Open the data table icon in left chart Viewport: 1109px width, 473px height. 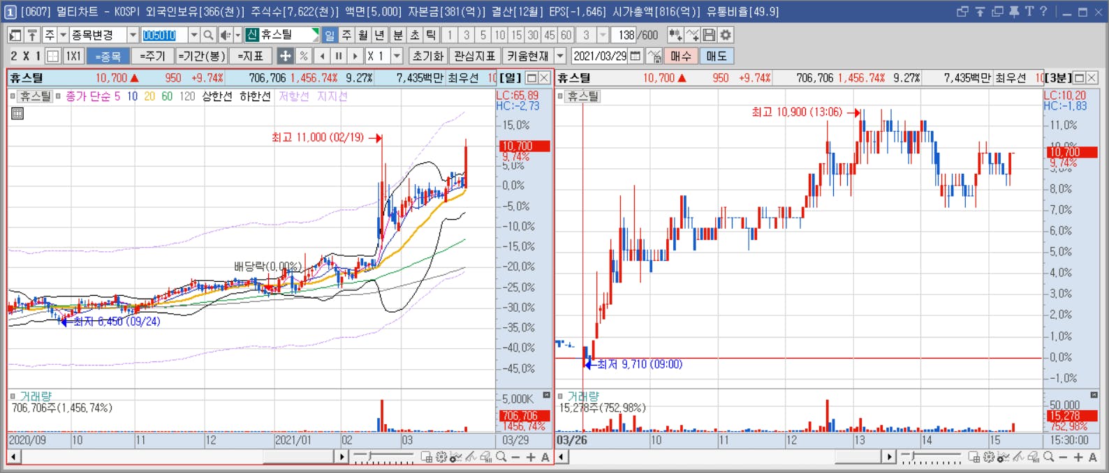17,113
